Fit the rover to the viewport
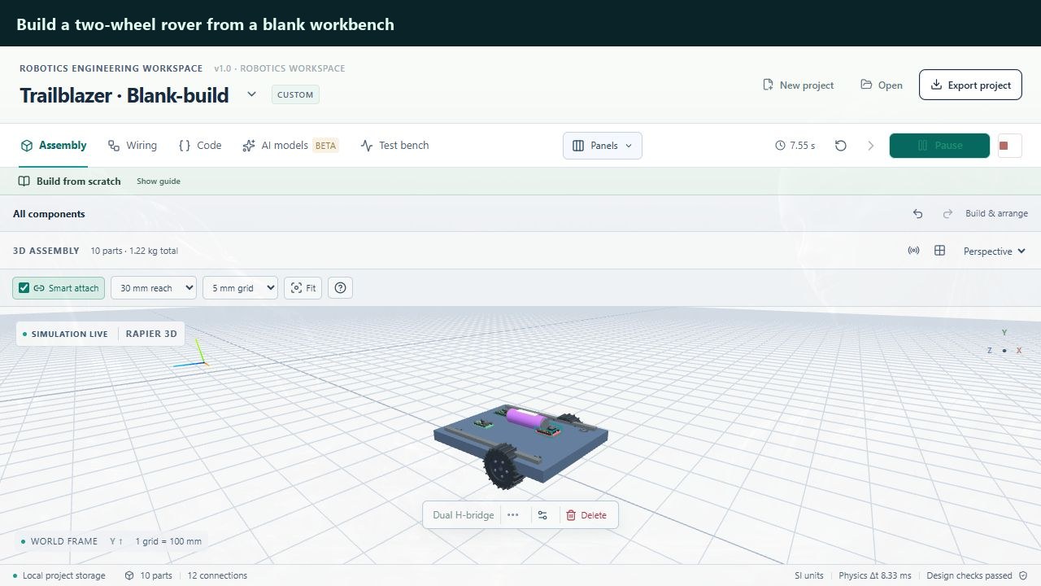 coord(303,288)
